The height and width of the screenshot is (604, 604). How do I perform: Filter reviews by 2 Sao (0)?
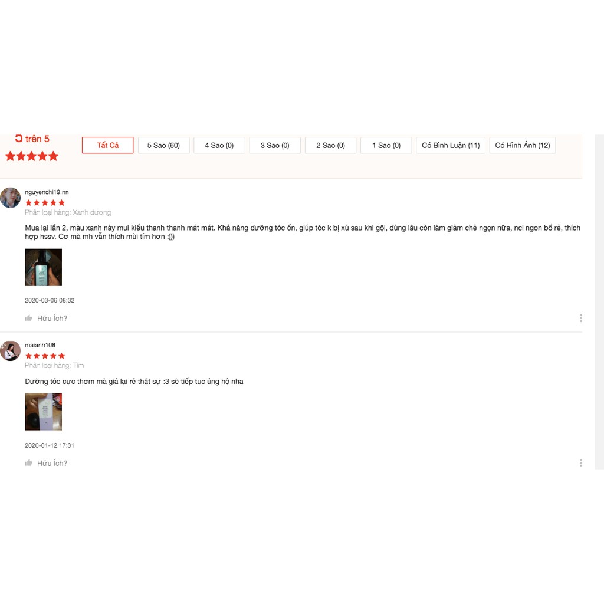[x=330, y=145]
